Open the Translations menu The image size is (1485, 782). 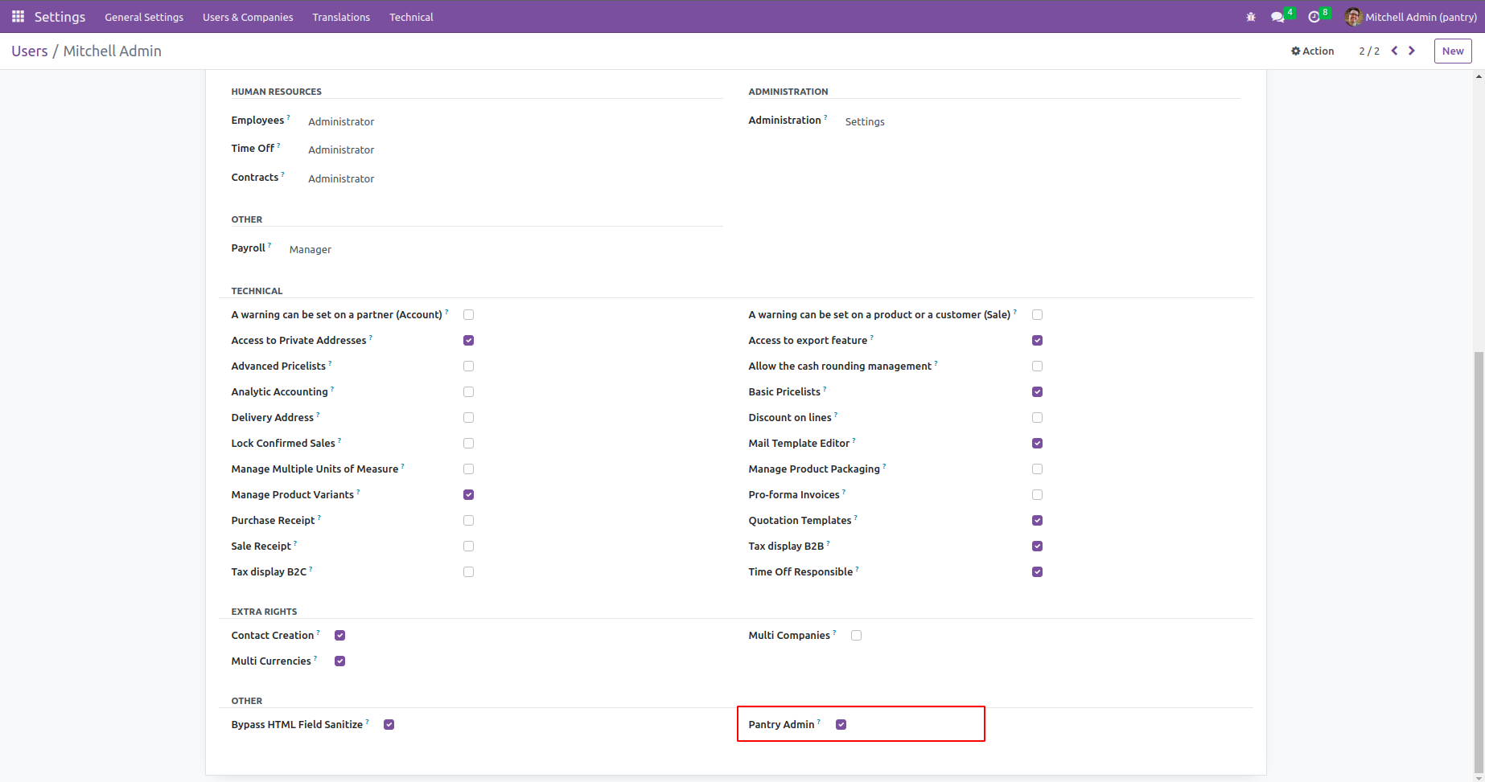click(341, 17)
